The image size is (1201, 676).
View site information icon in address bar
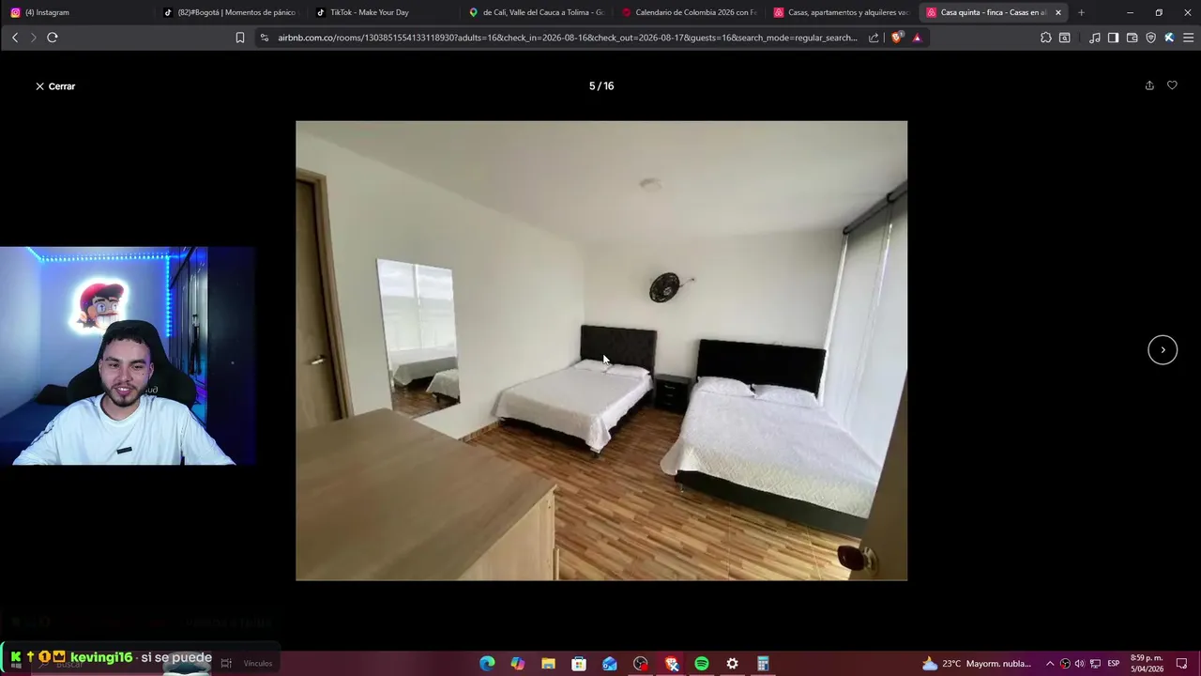(265, 38)
